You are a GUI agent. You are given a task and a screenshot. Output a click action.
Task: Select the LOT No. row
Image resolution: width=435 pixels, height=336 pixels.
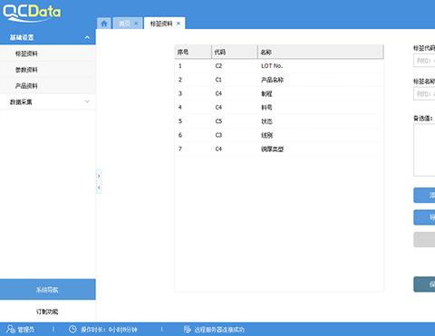pyautogui.click(x=279, y=66)
